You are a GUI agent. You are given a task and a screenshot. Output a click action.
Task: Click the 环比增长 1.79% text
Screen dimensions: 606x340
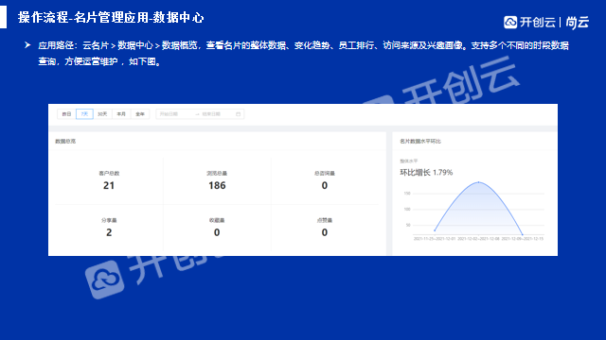(426, 172)
